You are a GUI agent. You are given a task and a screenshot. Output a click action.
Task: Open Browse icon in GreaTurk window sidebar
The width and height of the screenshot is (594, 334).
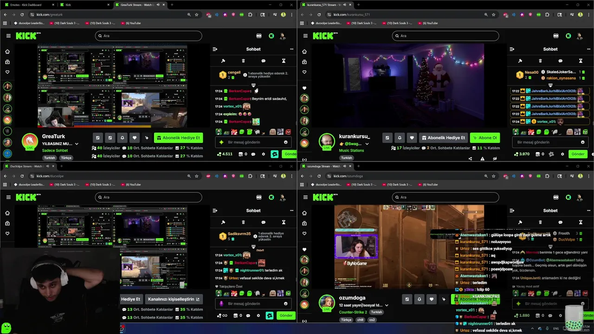pos(7,62)
